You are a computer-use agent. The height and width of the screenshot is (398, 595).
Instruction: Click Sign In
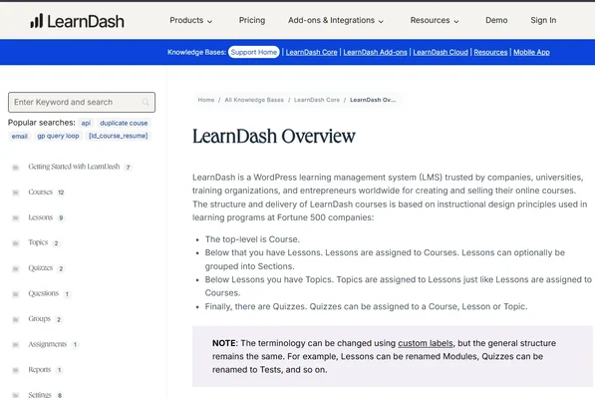[x=543, y=21]
